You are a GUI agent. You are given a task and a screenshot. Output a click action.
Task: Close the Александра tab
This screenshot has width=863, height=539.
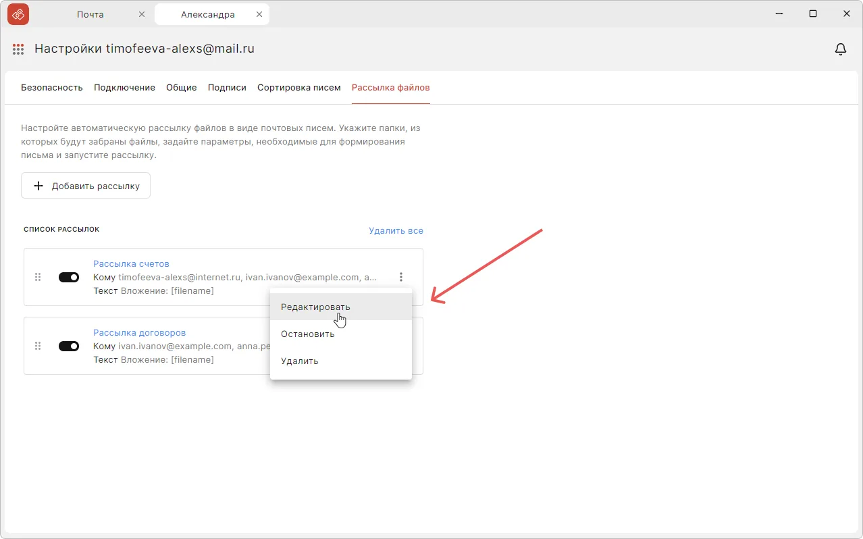(x=259, y=14)
